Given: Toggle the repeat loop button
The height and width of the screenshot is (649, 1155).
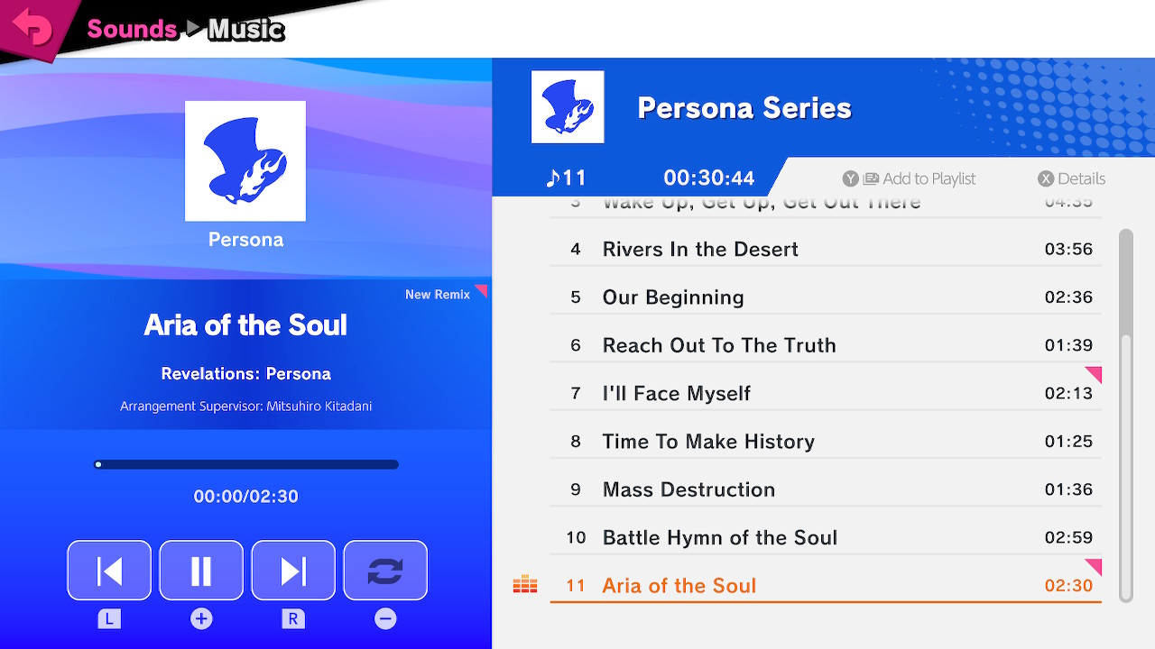Looking at the screenshot, I should tap(385, 571).
